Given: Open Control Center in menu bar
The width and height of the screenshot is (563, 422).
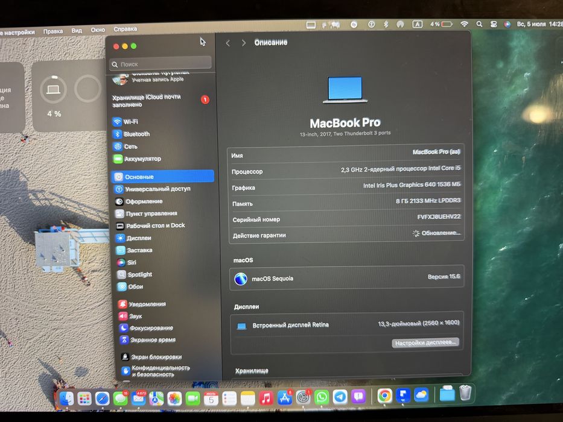Looking at the screenshot, I should [x=494, y=24].
